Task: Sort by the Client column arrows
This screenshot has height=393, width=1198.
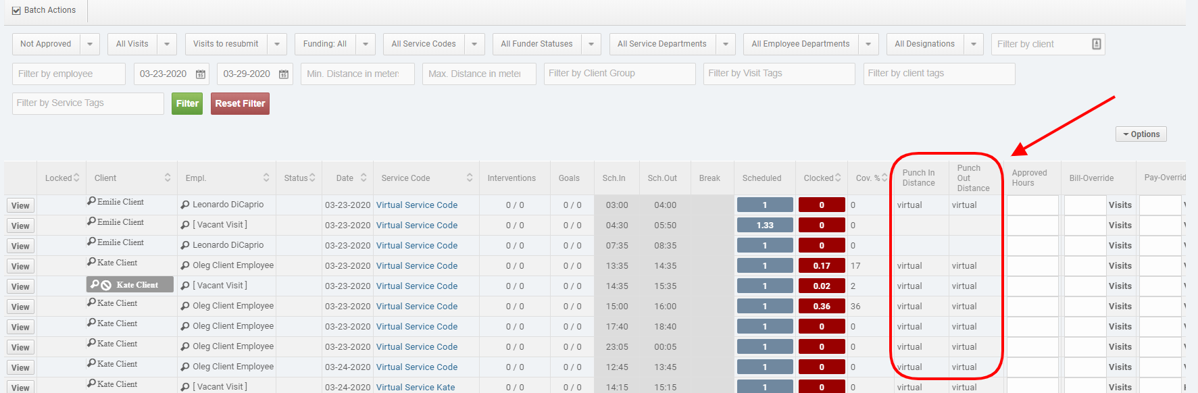Action: point(168,178)
